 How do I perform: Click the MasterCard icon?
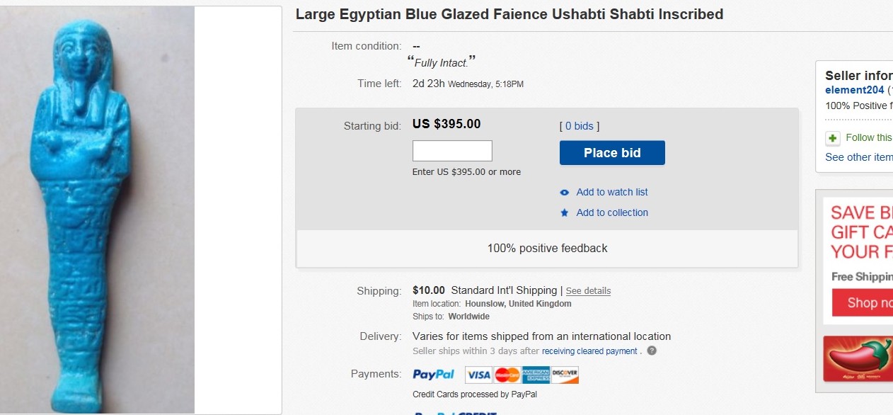507,375
